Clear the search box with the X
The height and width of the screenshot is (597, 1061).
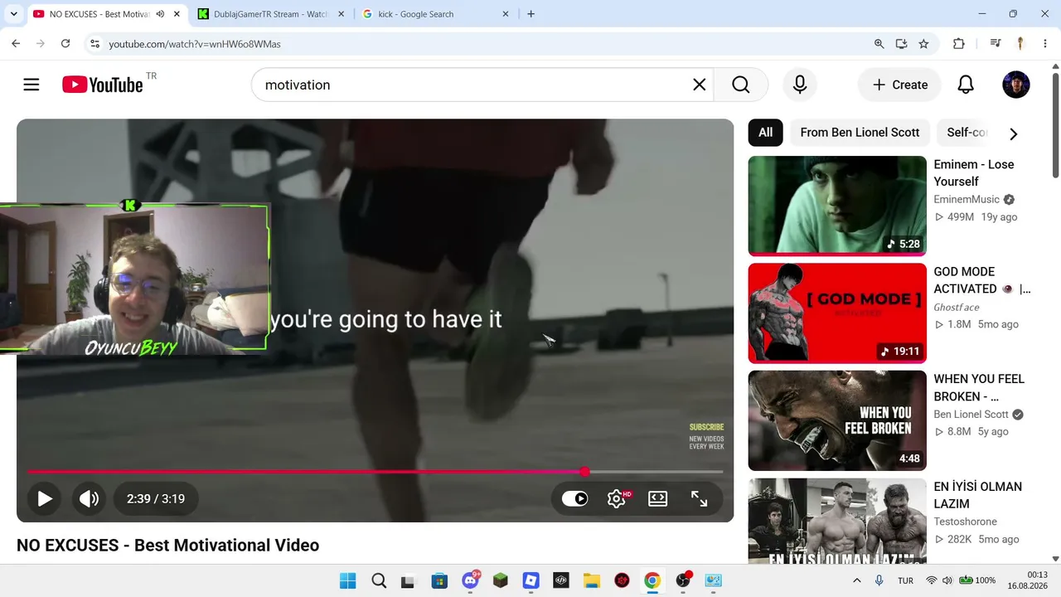tap(699, 85)
